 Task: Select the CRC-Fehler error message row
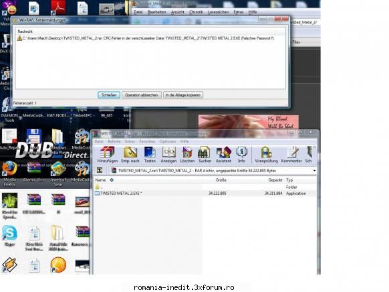146,38
